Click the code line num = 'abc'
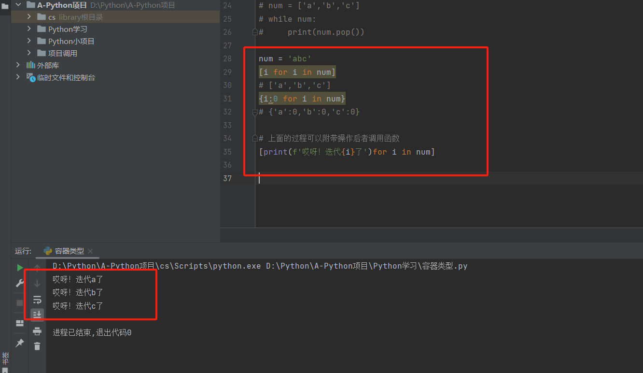This screenshot has width=643, height=373. tap(285, 59)
